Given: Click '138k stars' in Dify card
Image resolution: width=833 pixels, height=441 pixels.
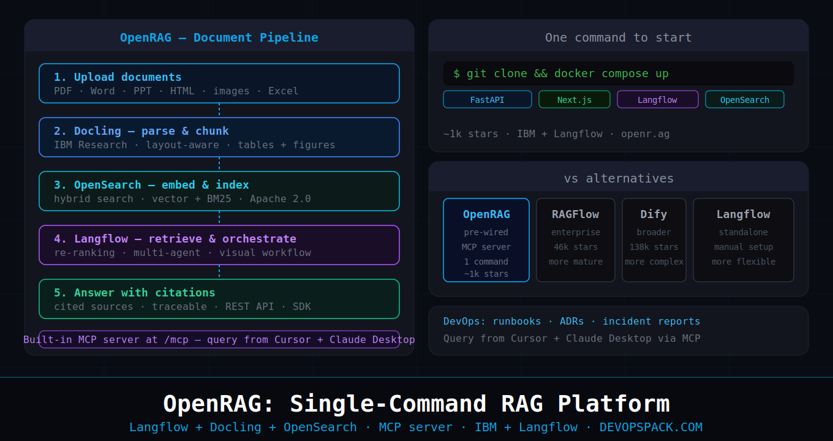Looking at the screenshot, I should [654, 247].
